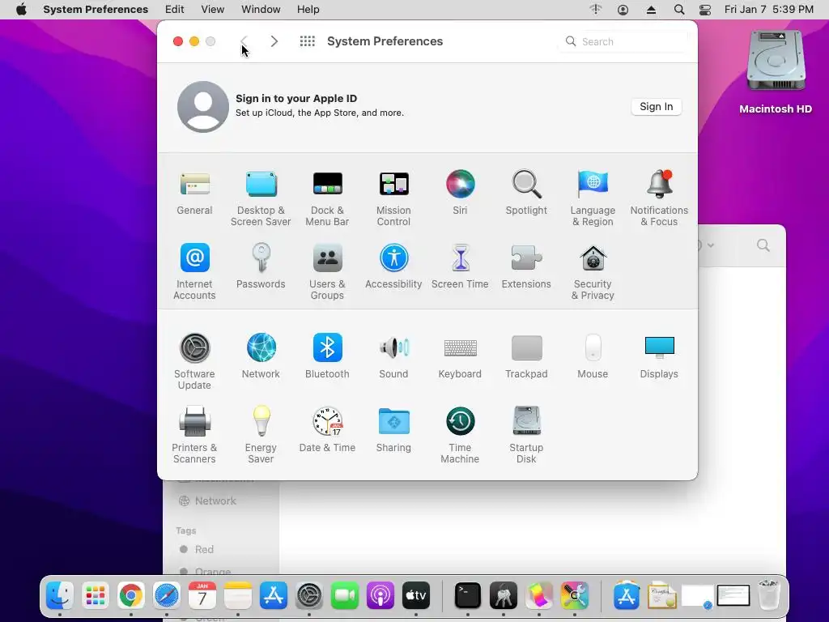Open Terminal from the Dock
The width and height of the screenshot is (829, 622).
pos(468,595)
